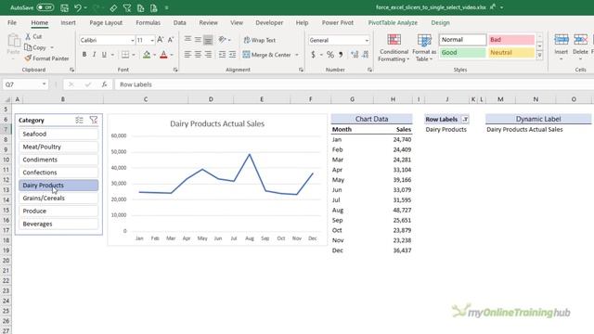Click the Cut scissors icon
This screenshot has height=334, width=594.
point(28,36)
